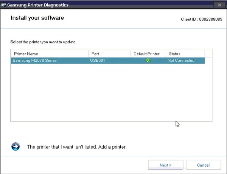227x174 pixels.
Task: Sort by the Printer Name column header
Action: (x=49, y=54)
